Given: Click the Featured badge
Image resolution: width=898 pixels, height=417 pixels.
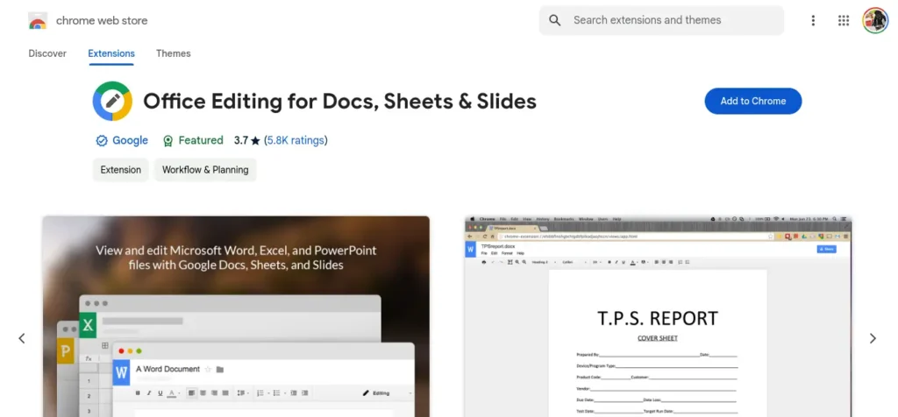Looking at the screenshot, I should [193, 140].
